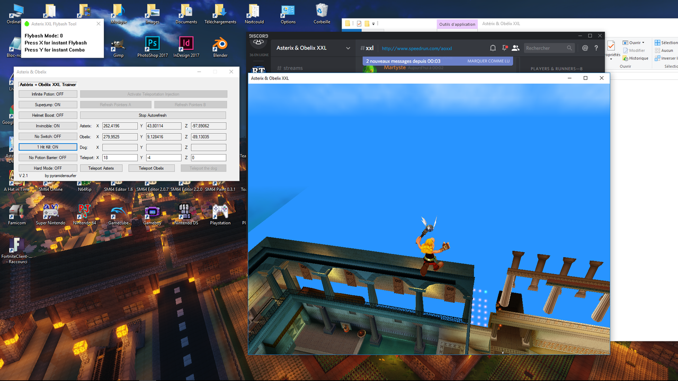Screen dimensions: 678x381
Task: Select the Gamecube desktop icon
Action: [x=118, y=215]
